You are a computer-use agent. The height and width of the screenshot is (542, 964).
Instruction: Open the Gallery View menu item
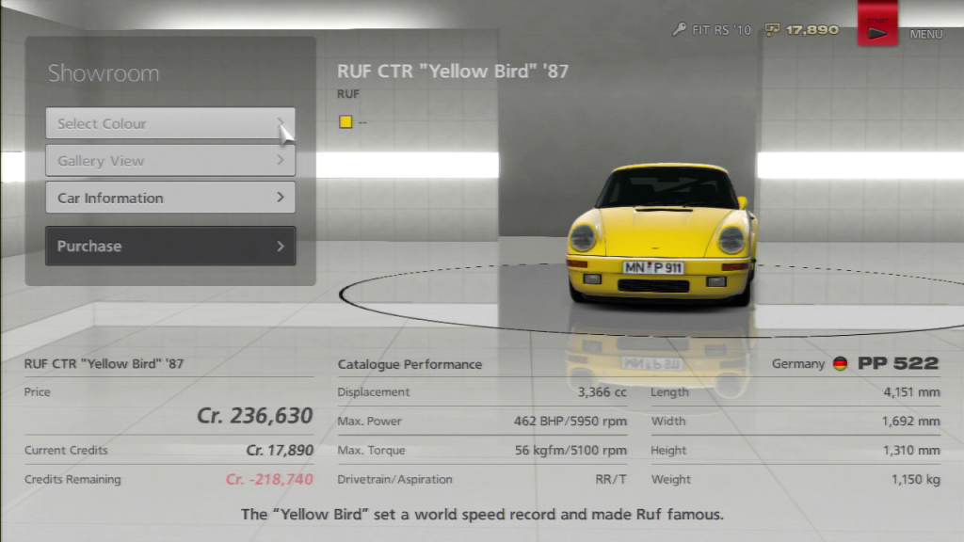tap(170, 160)
